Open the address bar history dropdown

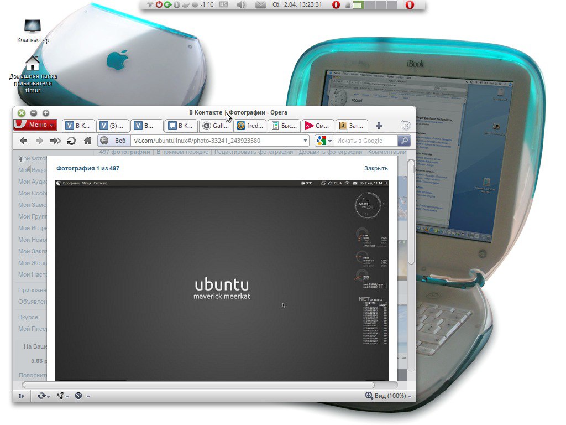(x=305, y=141)
